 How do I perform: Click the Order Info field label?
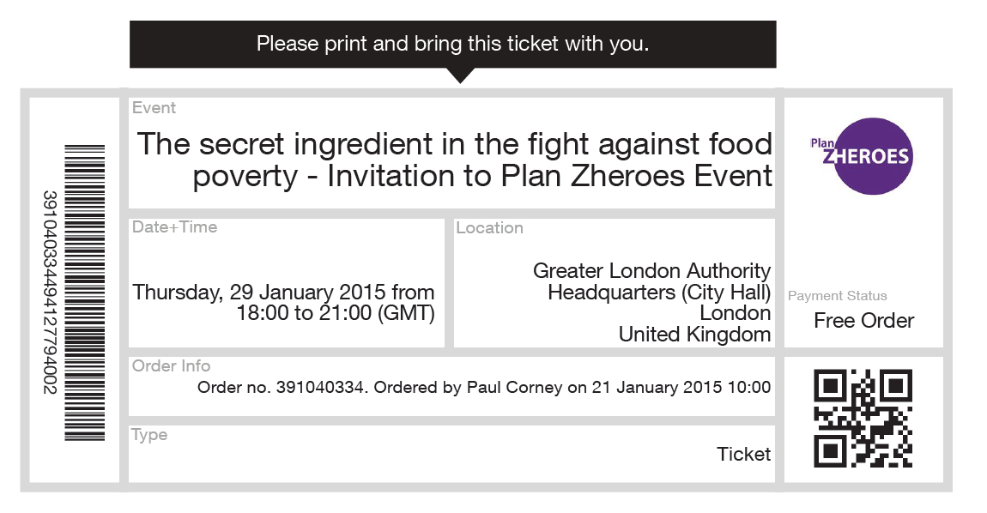(x=172, y=366)
